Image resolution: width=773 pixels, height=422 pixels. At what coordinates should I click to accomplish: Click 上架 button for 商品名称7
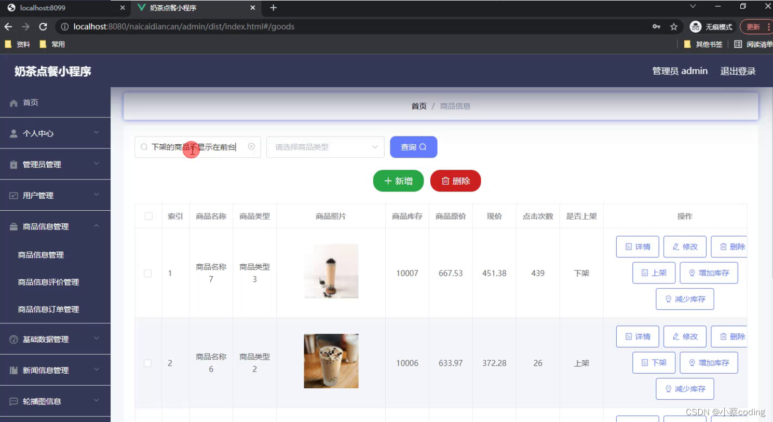654,273
